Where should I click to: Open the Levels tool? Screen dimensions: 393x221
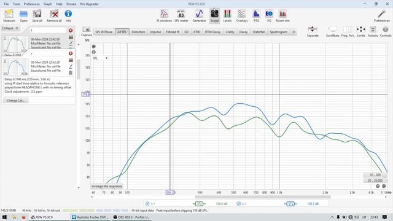(227, 16)
